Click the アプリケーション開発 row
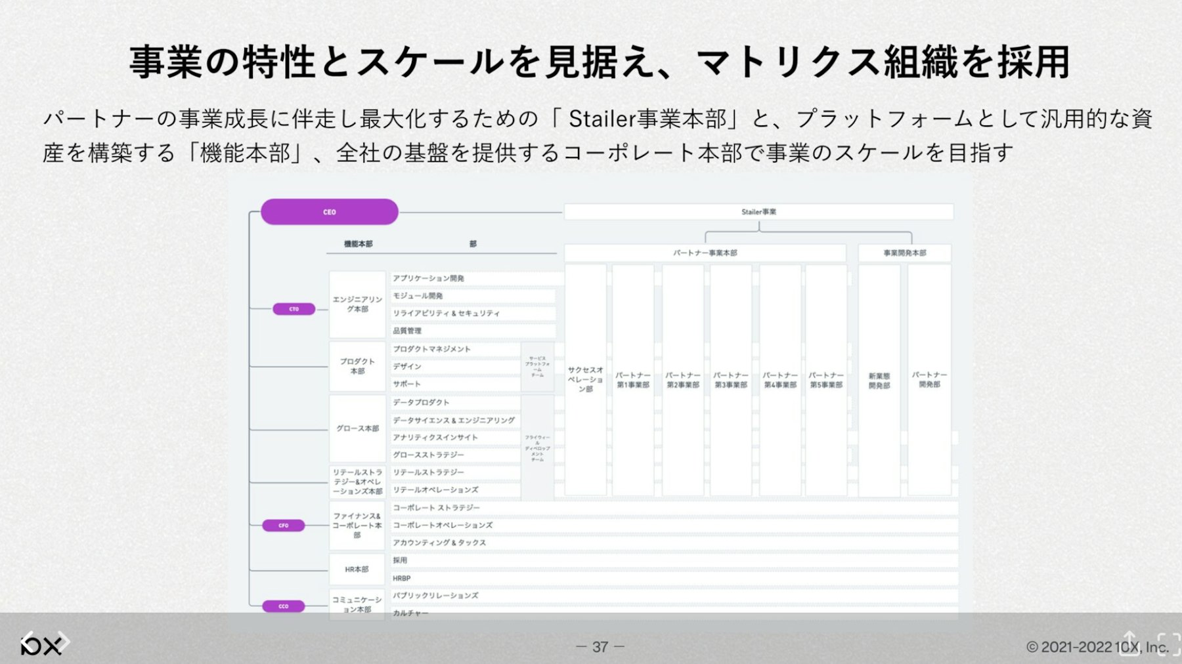The width and height of the screenshot is (1182, 664). click(x=477, y=278)
